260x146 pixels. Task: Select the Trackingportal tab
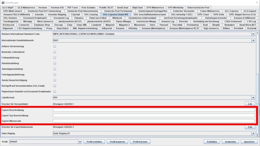coord(11,21)
